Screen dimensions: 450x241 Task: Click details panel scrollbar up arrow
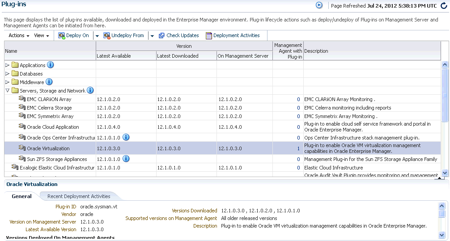tap(442, 206)
